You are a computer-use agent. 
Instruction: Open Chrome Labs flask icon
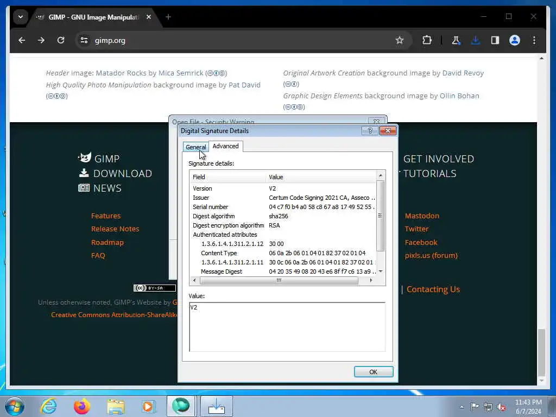pos(456,40)
